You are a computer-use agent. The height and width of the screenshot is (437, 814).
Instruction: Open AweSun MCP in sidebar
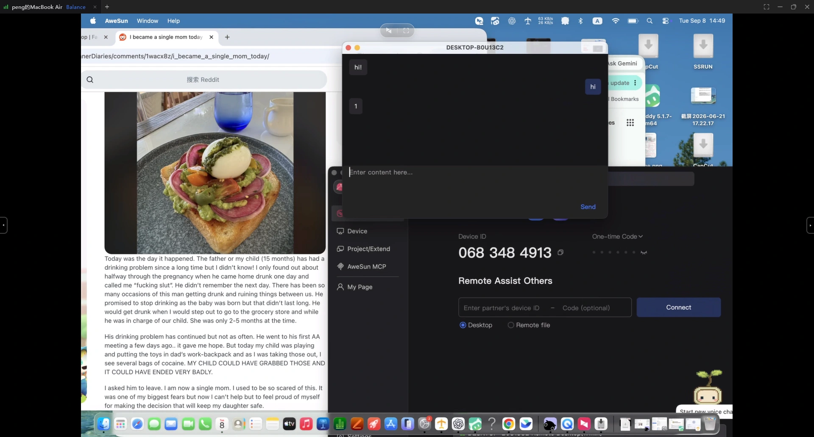(x=361, y=267)
